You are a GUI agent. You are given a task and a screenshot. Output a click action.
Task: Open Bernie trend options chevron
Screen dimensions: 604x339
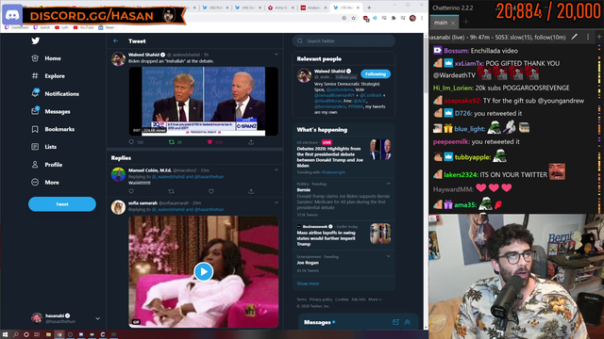pos(388,184)
